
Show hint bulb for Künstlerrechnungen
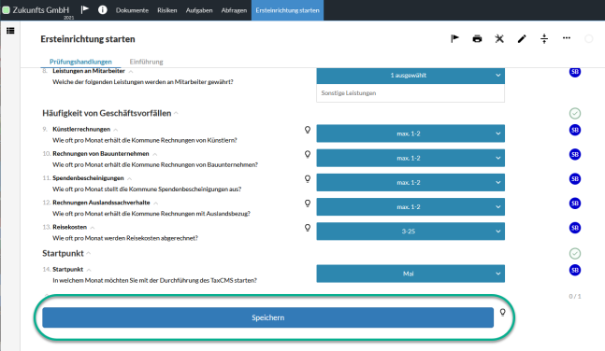pos(308,130)
